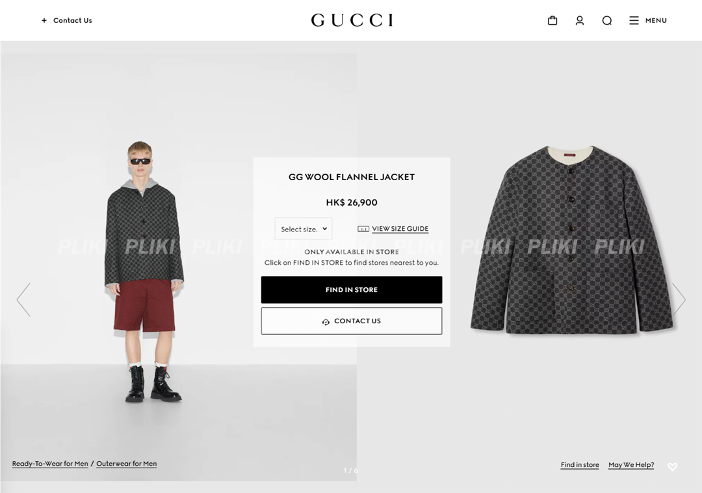The height and width of the screenshot is (493, 702).
Task: Click the May We Help? link
Action: (631, 465)
